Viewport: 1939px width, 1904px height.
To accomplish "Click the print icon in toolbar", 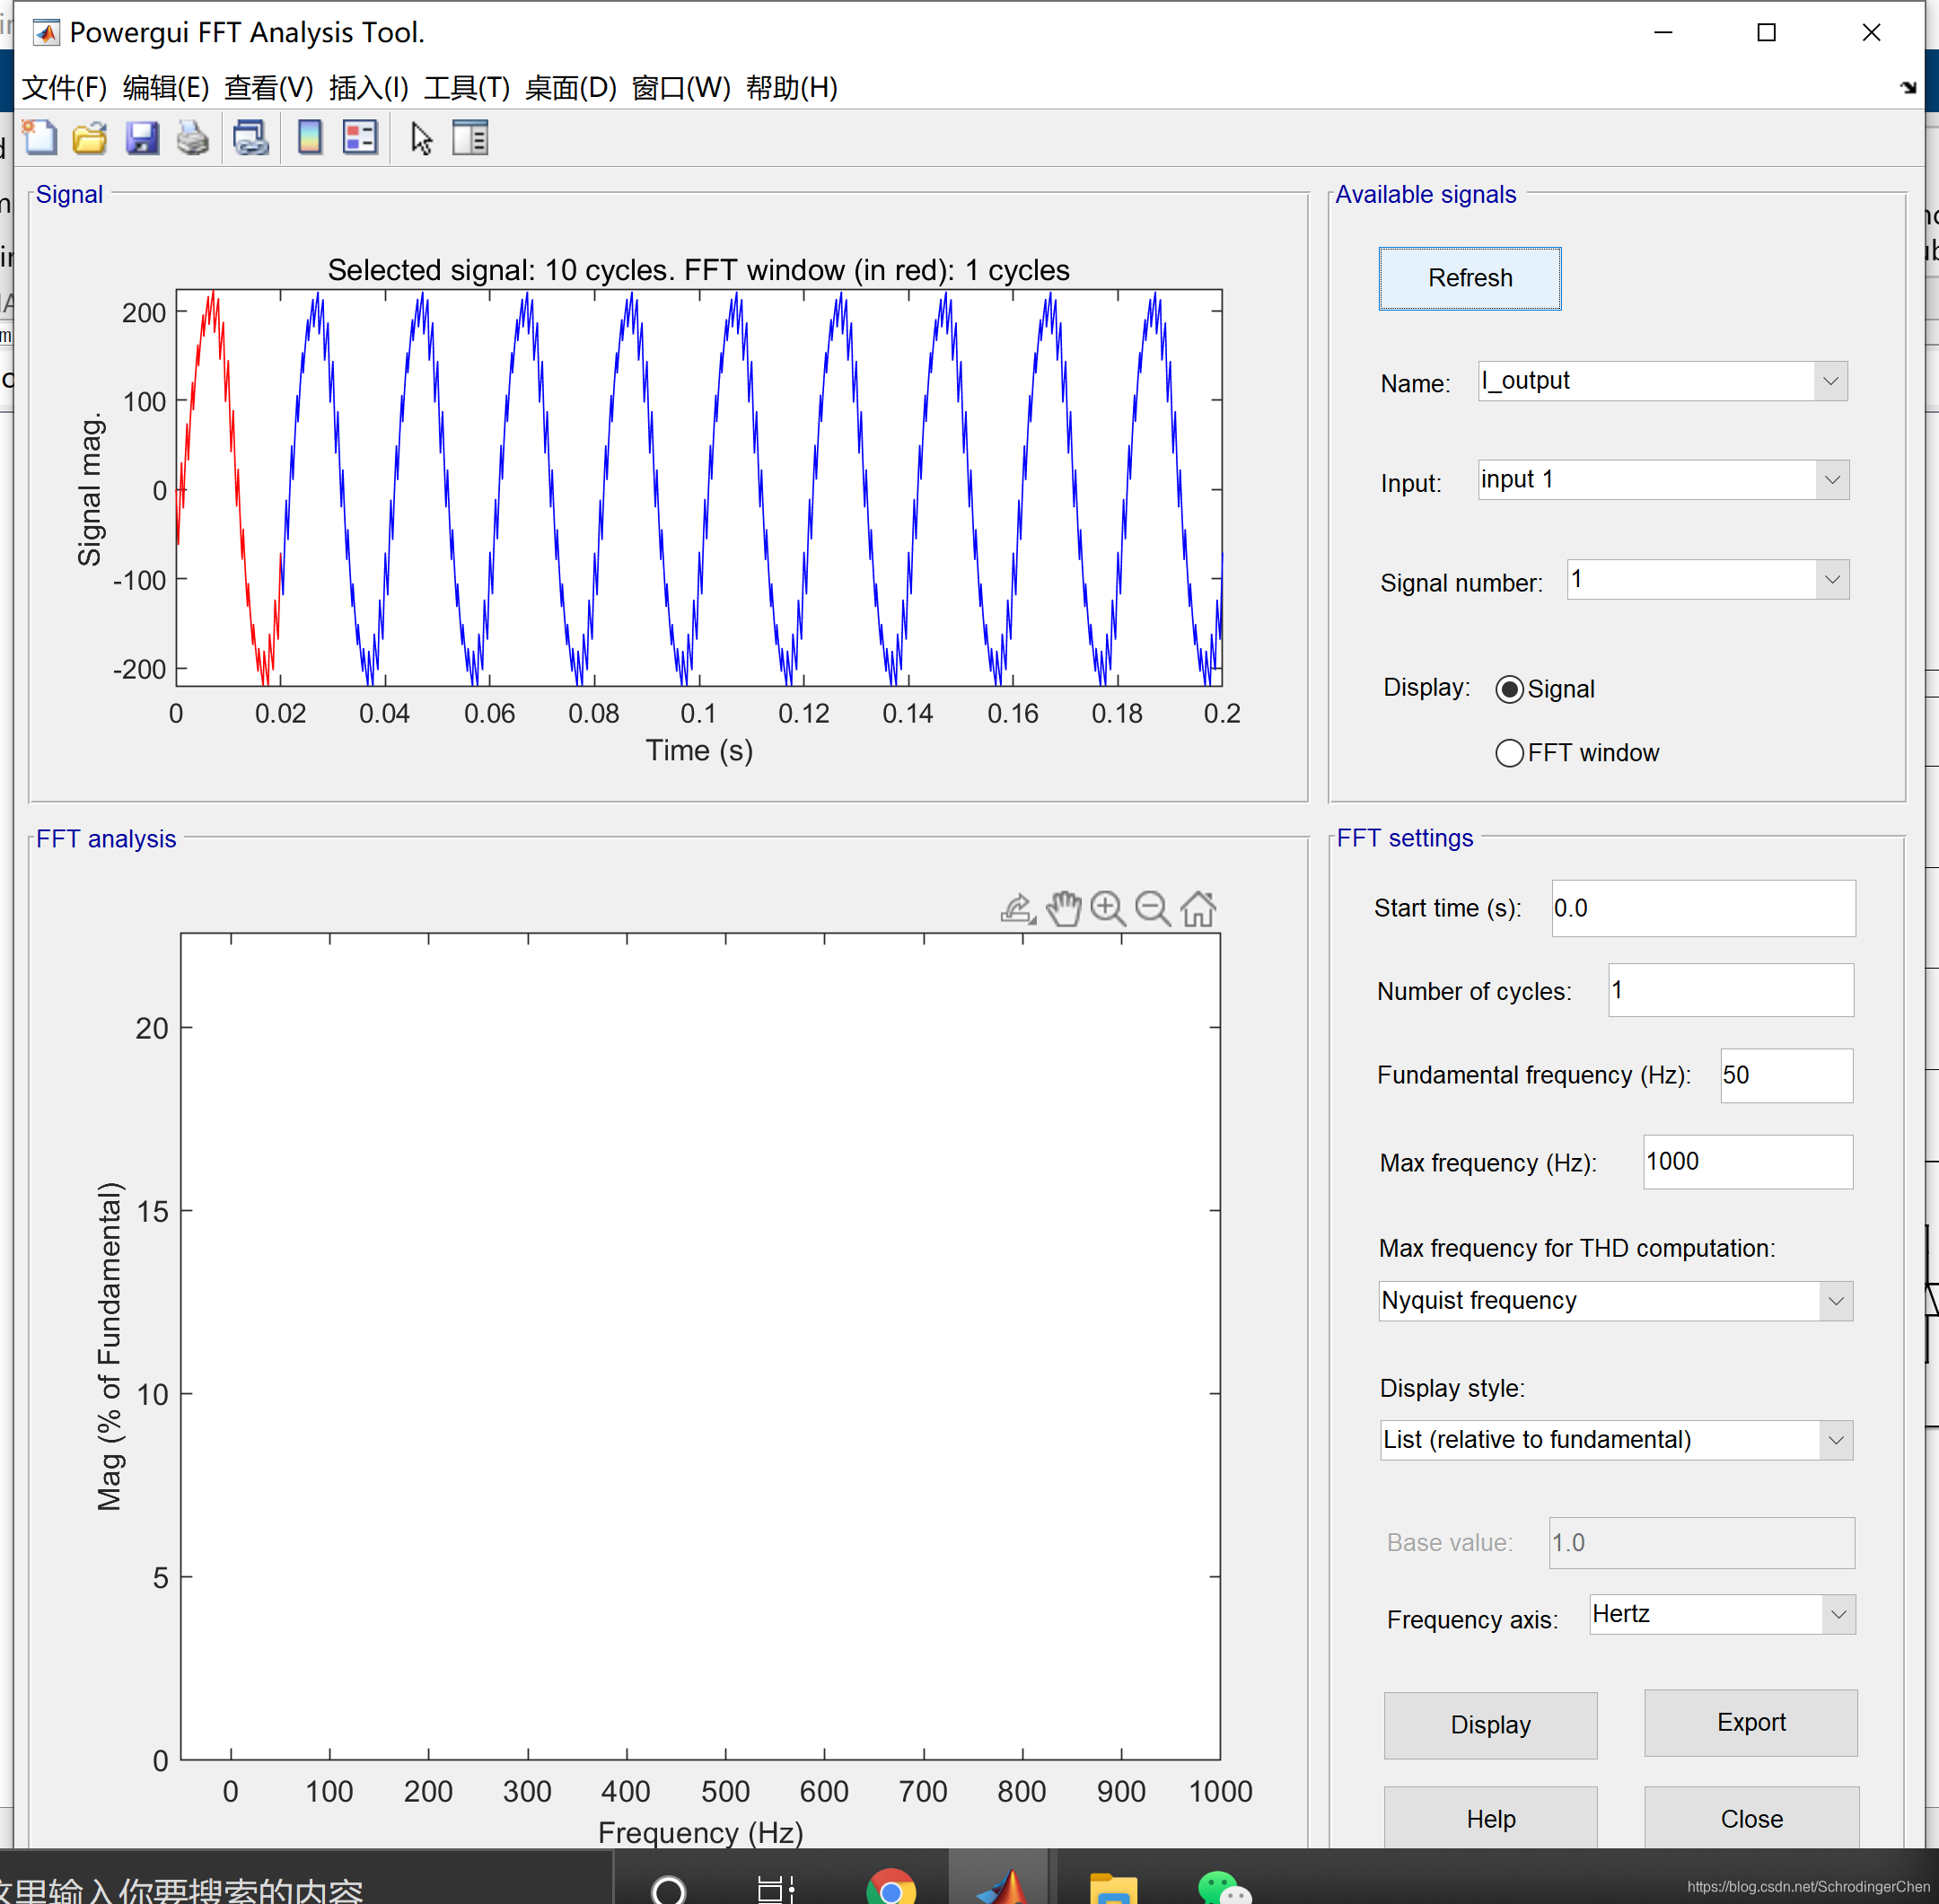I will [192, 139].
